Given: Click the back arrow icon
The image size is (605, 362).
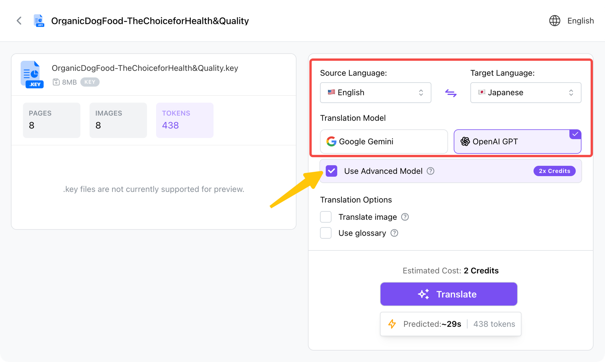Looking at the screenshot, I should (19, 21).
